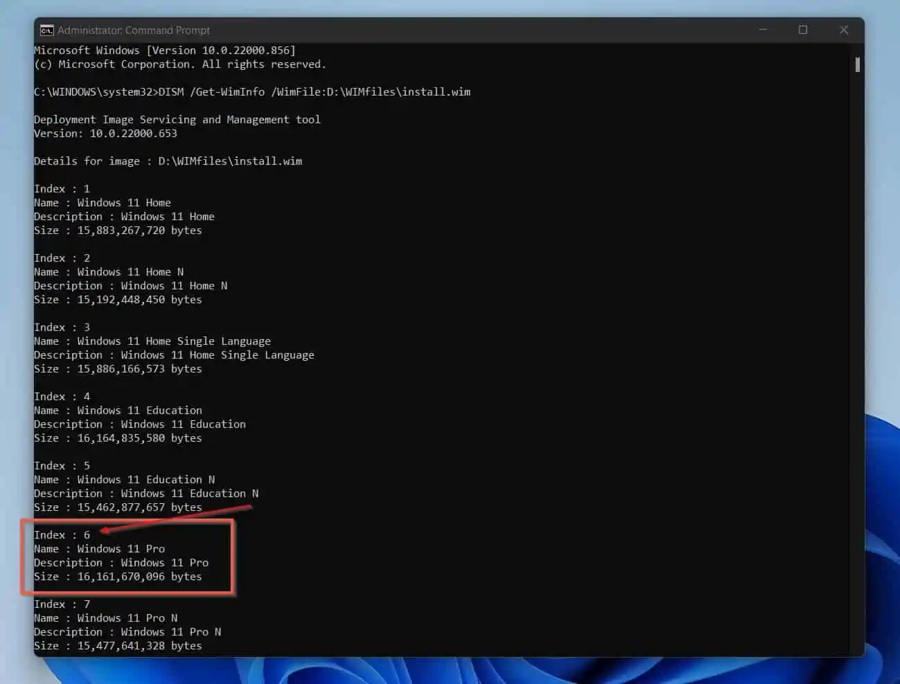Click 'Description : Windows 11 Pro N' line
Screen dimensions: 900x684
(127, 632)
